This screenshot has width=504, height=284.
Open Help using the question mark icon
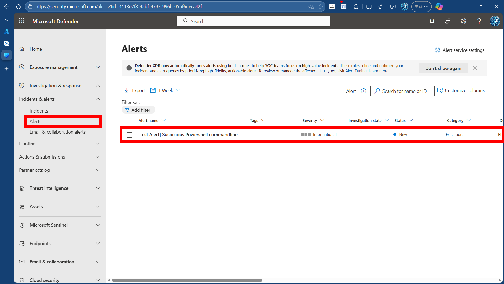click(479, 21)
